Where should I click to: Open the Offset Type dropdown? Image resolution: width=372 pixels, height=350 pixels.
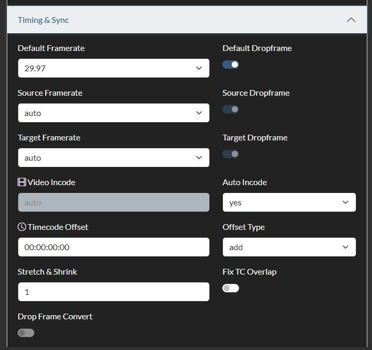click(289, 247)
